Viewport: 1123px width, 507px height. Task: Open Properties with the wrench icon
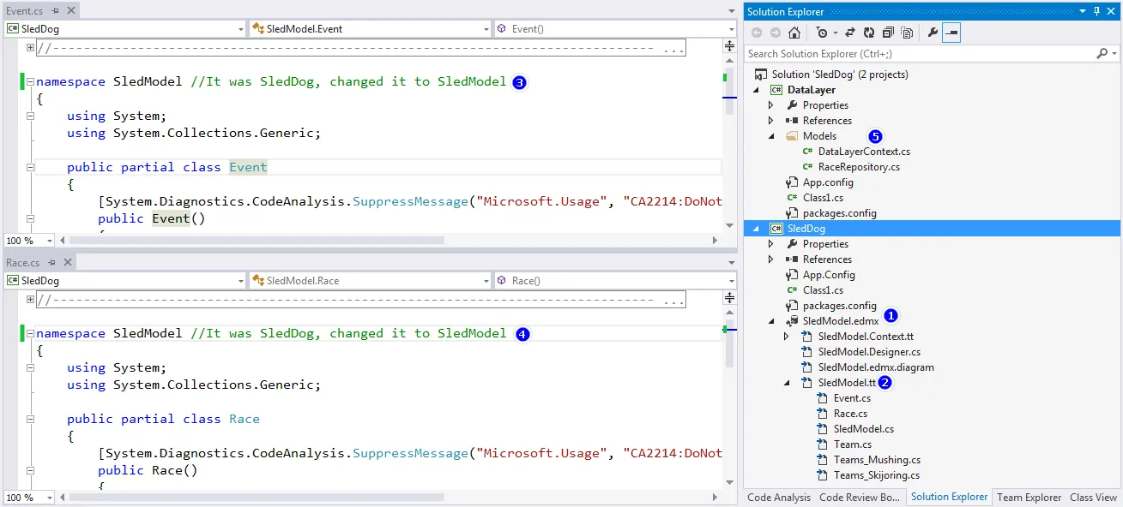933,33
